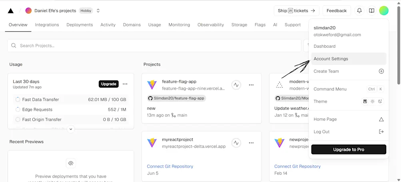Click the Log Out exit icon
The image size is (401, 182).
point(381,132)
